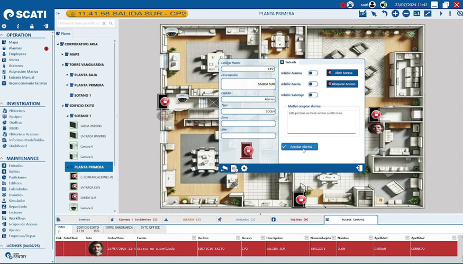The image size is (463, 264).
Task: Switch to the Alarmas / Incidentes tab
Action: pyautogui.click(x=138, y=219)
